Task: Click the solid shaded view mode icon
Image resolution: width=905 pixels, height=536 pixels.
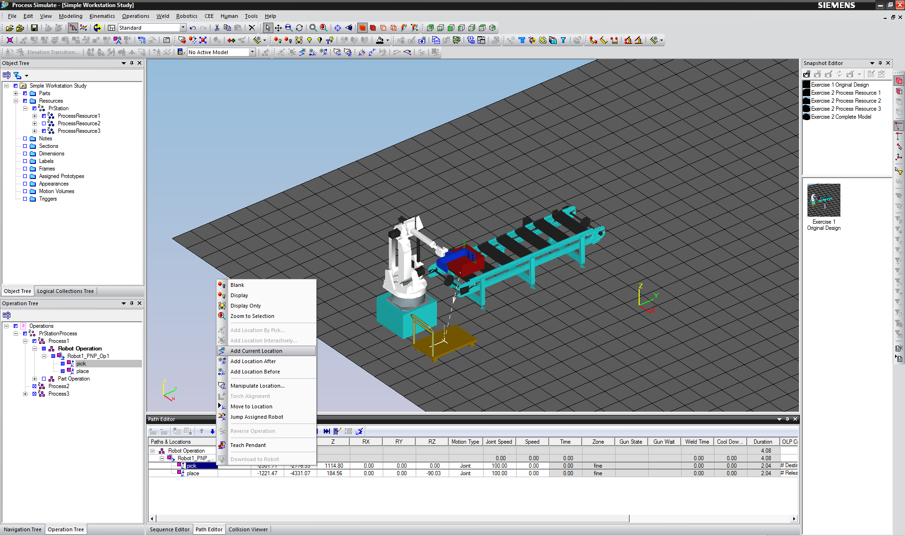Action: (362, 28)
